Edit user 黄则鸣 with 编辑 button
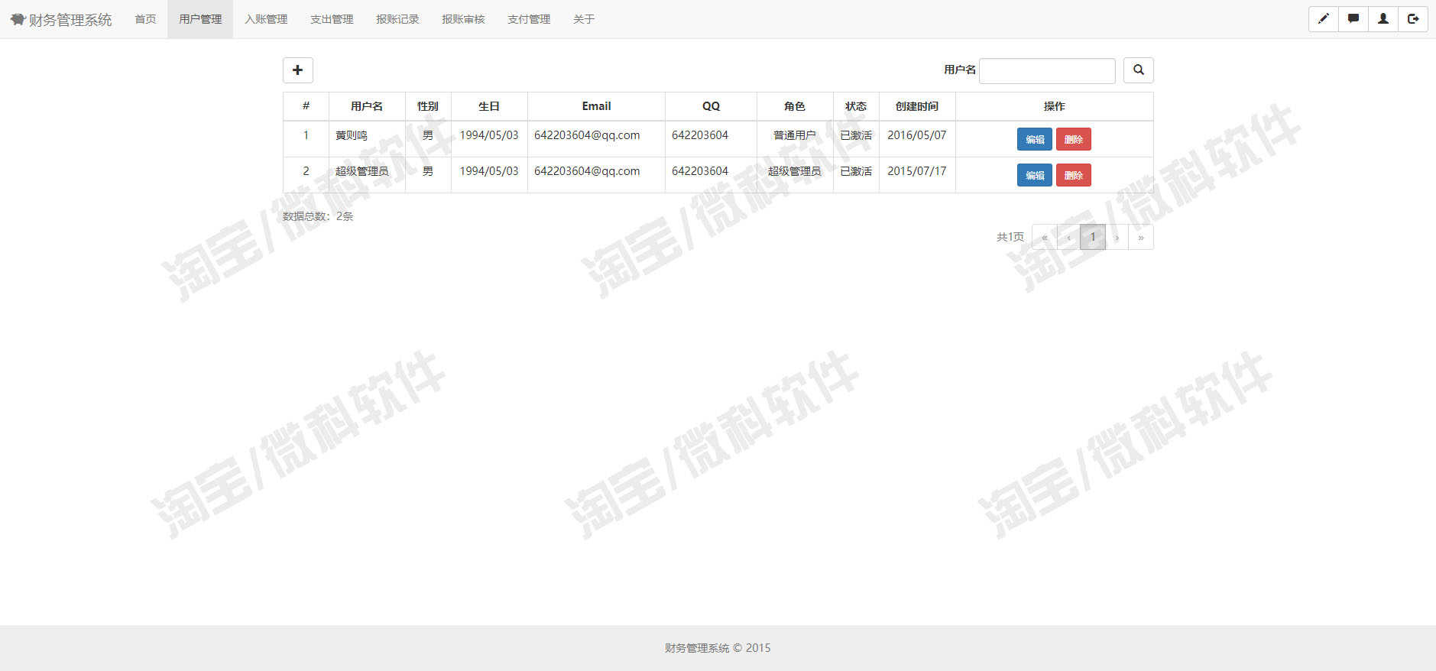 pos(1035,139)
